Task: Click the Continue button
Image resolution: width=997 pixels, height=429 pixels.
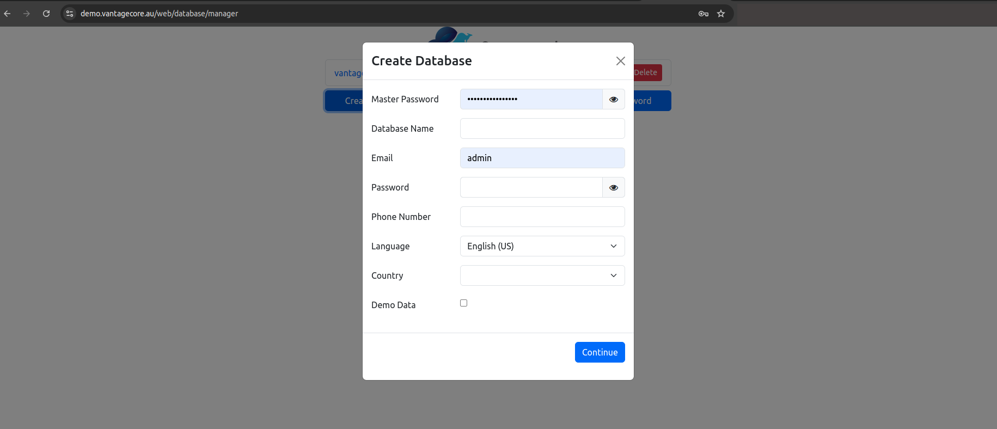Action: click(x=600, y=352)
